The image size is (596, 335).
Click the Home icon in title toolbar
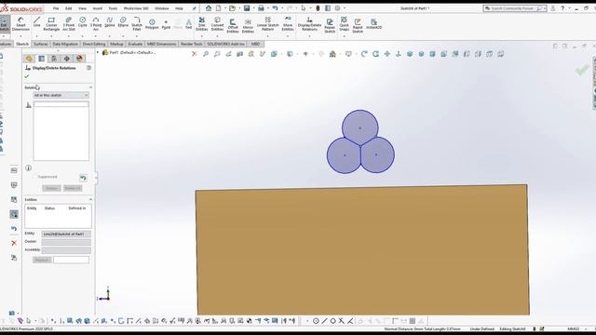[x=209, y=8]
